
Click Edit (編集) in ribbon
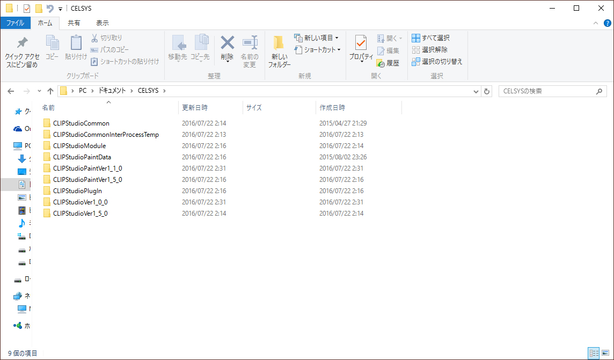388,51
